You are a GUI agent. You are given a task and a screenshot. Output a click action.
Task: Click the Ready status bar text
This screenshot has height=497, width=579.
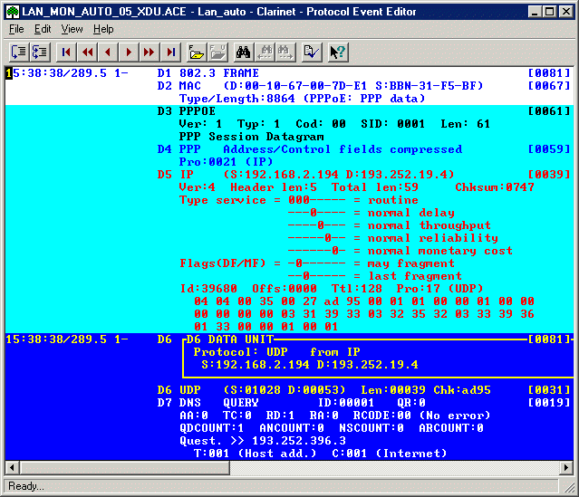pyautogui.click(x=26, y=486)
